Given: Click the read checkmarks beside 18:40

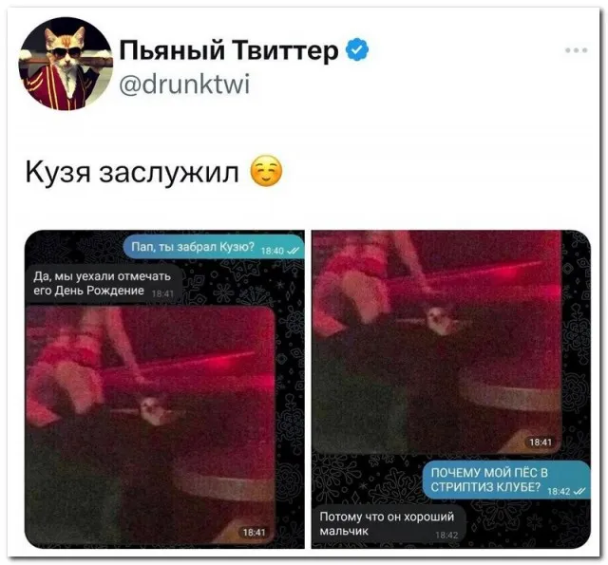Looking at the screenshot, I should tap(293, 251).
